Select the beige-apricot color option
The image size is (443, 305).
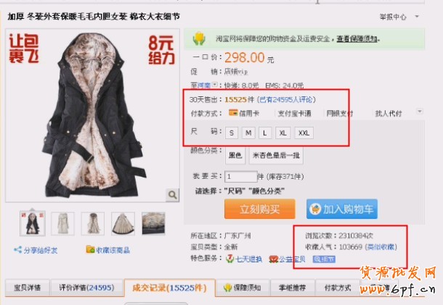276,155
